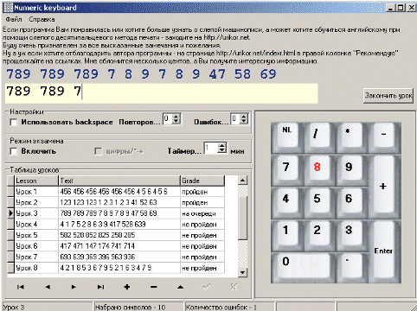This screenshot has width=417, height=311.
Task: Click the Lesson column header
Action: (36, 181)
